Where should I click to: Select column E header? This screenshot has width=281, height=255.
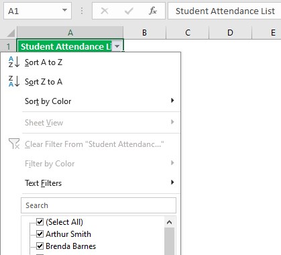pos(266,33)
